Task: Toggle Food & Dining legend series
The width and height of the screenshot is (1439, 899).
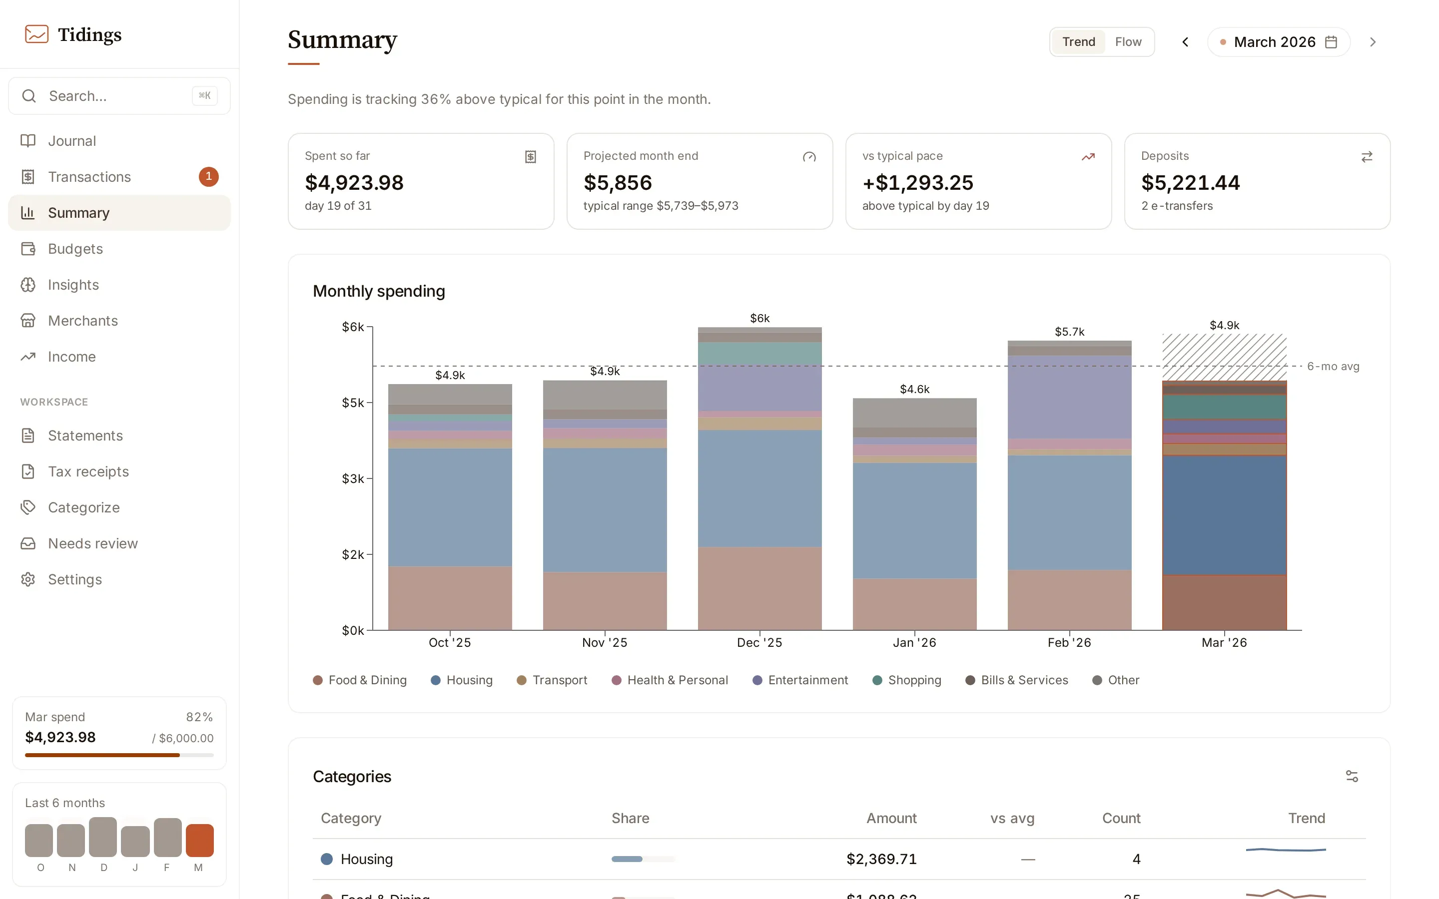Action: tap(360, 680)
